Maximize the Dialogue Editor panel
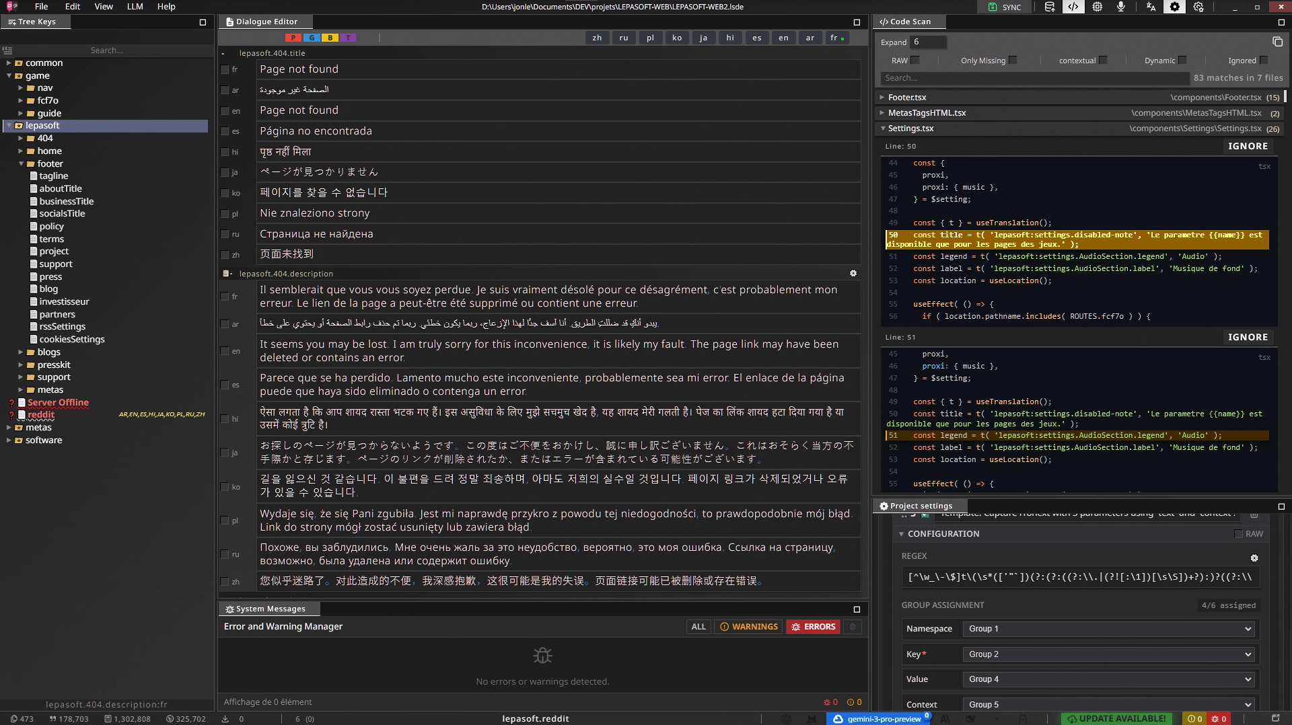Screen dimensions: 1292x725 point(857,22)
